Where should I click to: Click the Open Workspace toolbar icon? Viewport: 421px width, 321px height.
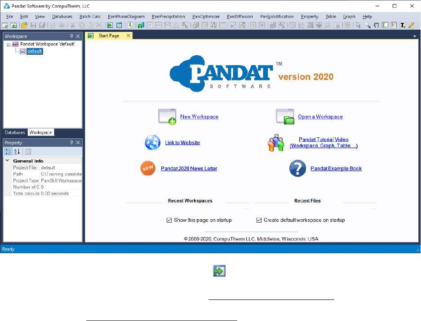[13, 25]
